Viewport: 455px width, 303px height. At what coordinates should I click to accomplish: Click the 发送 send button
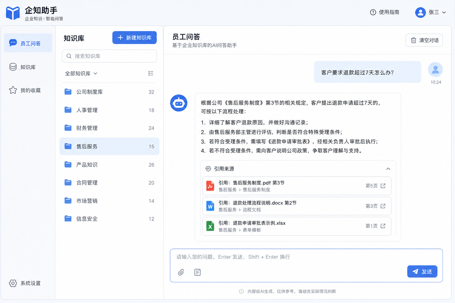pyautogui.click(x=422, y=271)
